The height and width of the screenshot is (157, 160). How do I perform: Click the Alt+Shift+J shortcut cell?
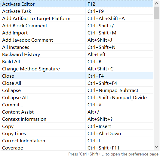119,40
